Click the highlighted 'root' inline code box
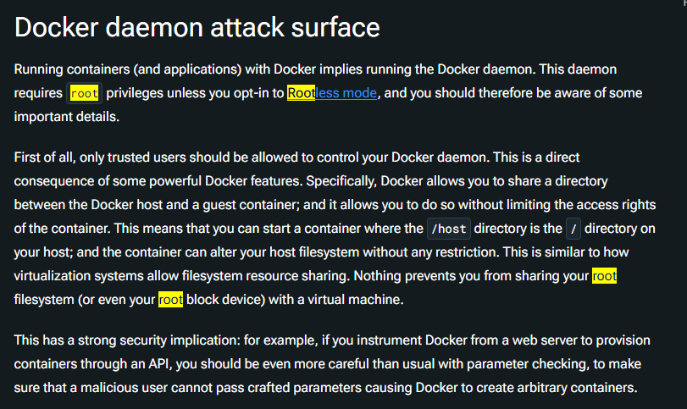 point(84,93)
